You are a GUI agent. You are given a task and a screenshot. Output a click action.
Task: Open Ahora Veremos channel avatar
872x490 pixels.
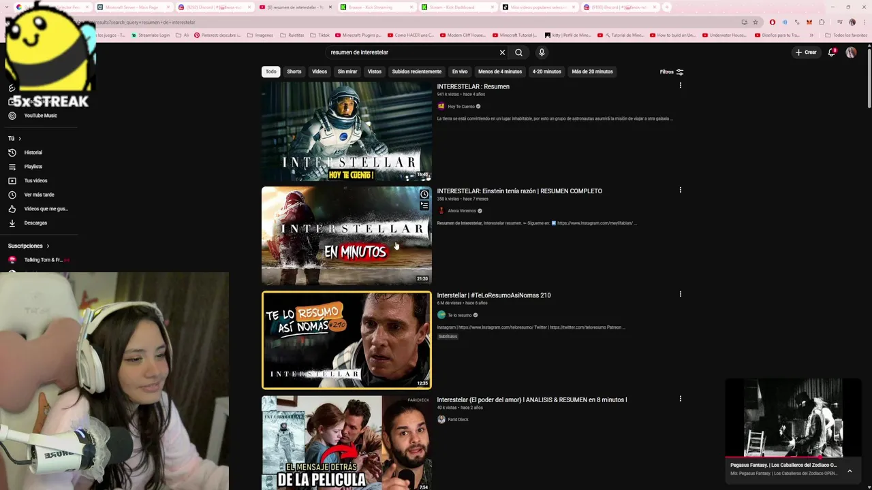tap(441, 210)
